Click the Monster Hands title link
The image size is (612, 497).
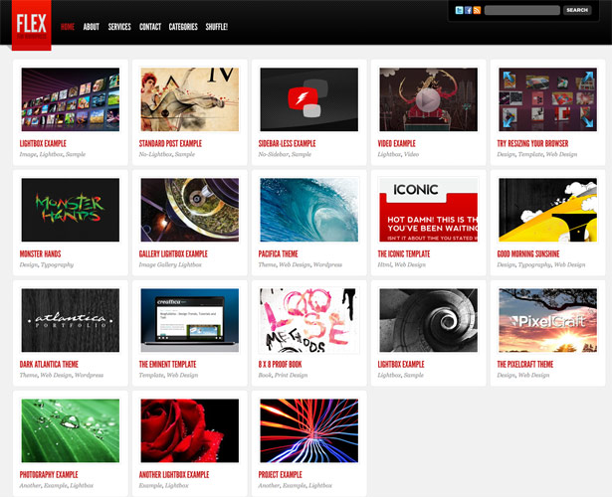coord(40,253)
